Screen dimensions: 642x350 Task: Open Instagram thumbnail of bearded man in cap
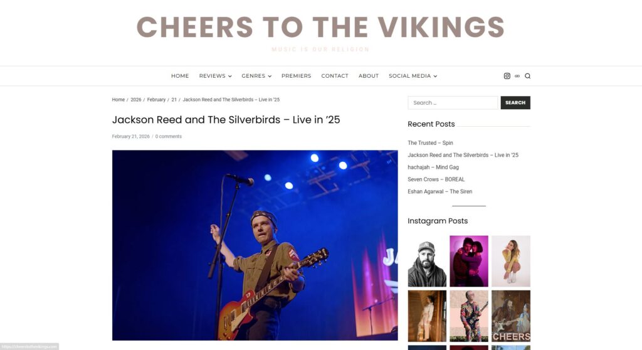(x=427, y=261)
